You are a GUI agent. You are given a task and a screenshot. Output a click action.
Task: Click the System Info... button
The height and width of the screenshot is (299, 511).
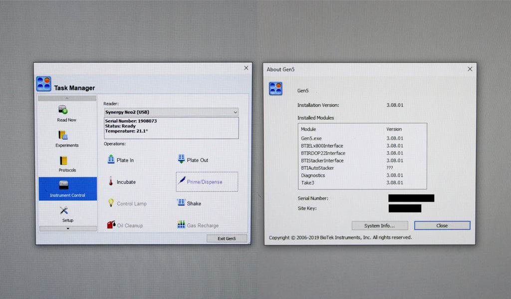pos(380,226)
